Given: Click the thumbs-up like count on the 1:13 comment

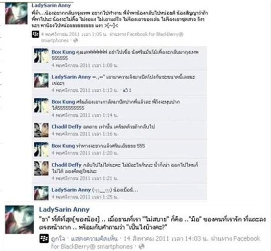Looking at the screenshot, I should [127, 90].
